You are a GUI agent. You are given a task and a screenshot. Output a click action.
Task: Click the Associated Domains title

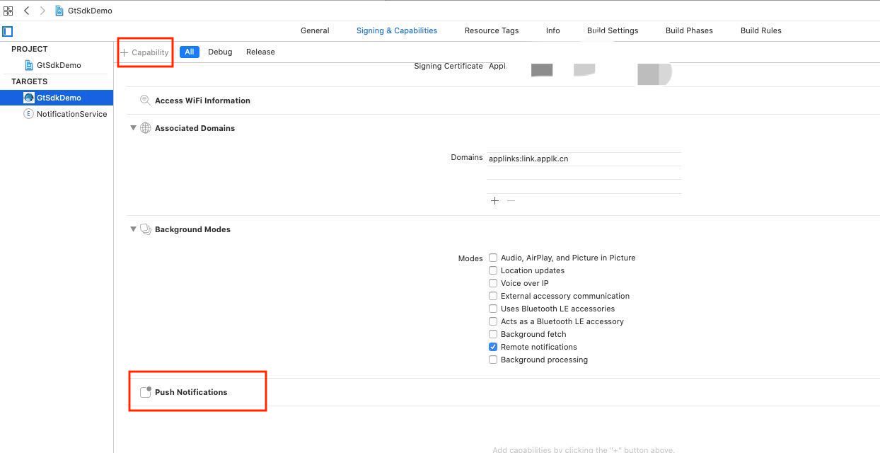pos(195,128)
